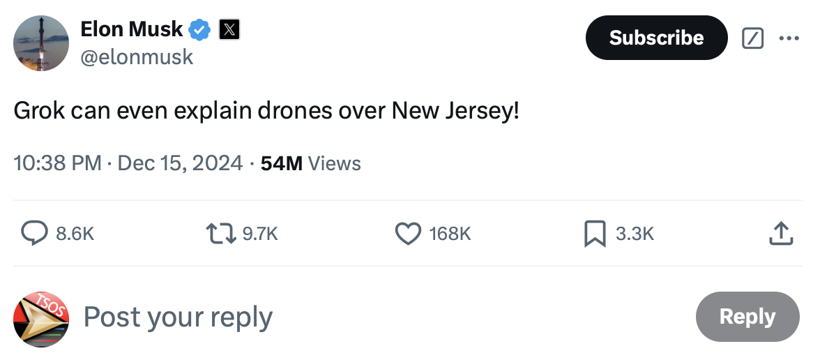Click the reply speech bubble icon
Image resolution: width=820 pixels, height=360 pixels.
coord(34,234)
